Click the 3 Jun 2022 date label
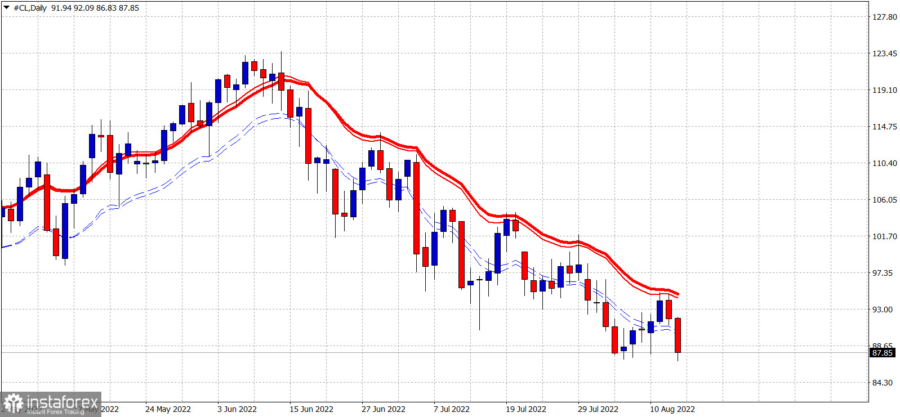The image size is (900, 417). (x=237, y=409)
